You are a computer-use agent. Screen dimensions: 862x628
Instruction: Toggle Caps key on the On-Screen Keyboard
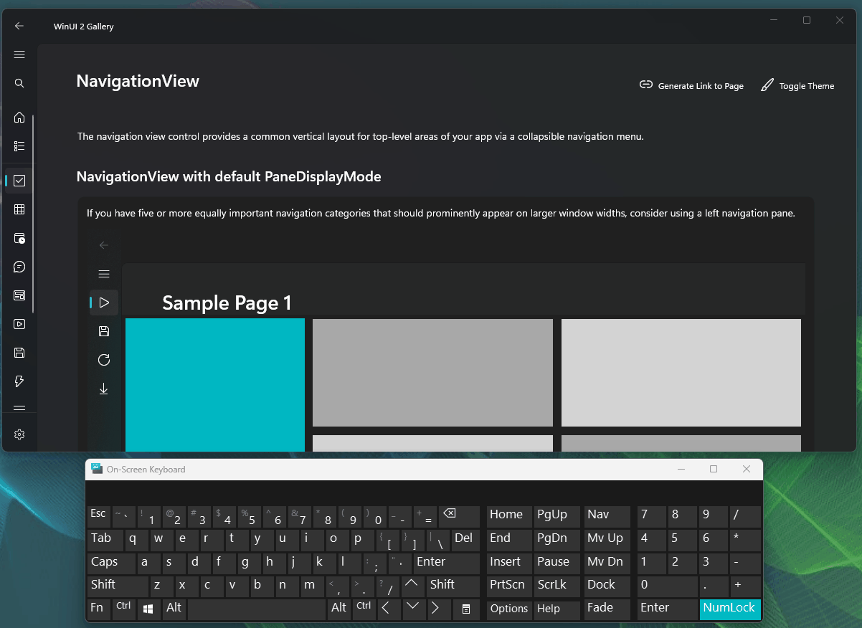111,563
